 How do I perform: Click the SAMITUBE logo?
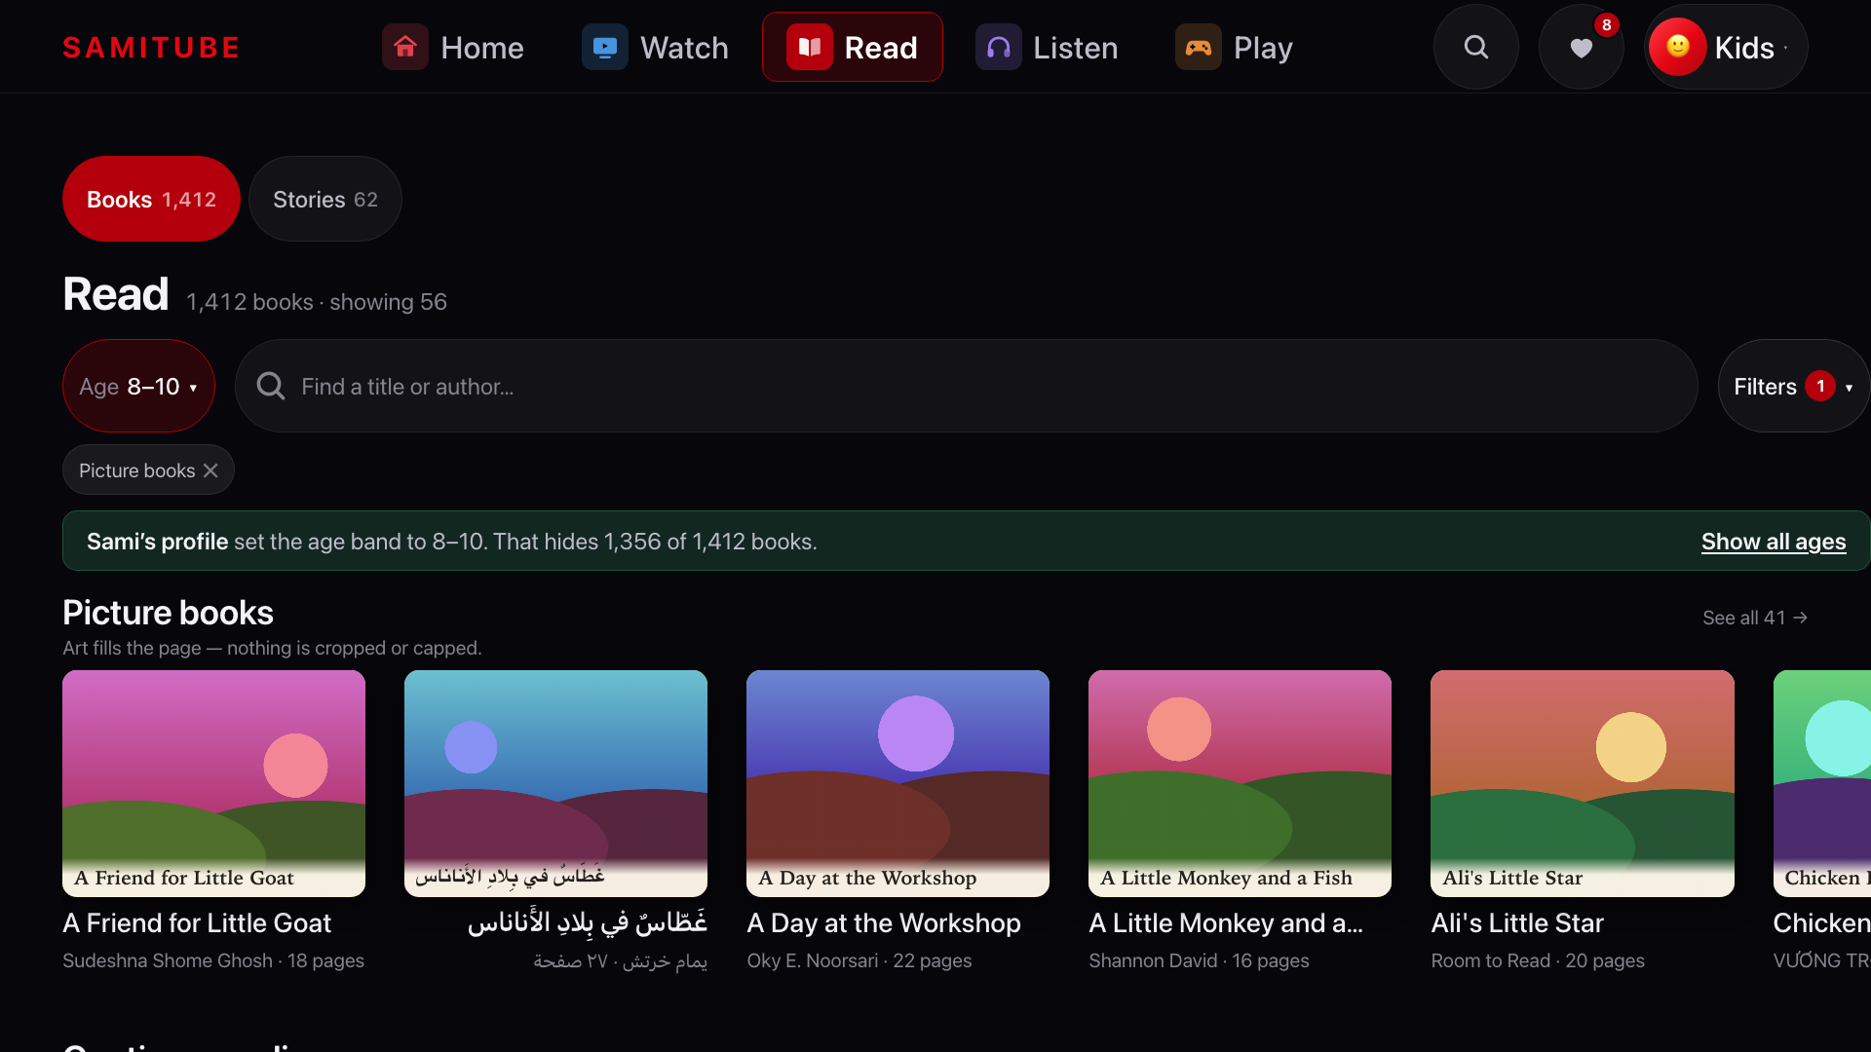tap(151, 48)
